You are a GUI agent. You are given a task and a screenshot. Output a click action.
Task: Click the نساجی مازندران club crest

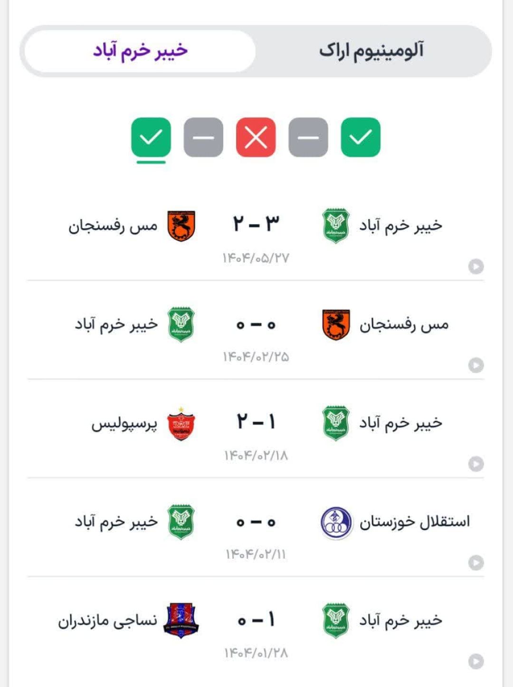pyautogui.click(x=181, y=621)
